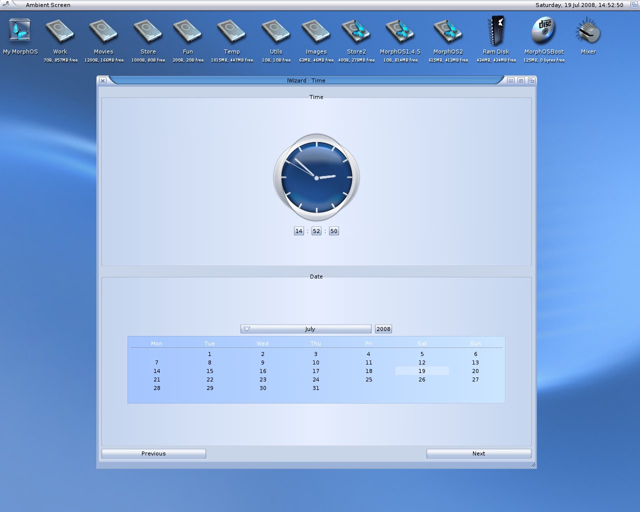Launch the Mixer icon
This screenshot has width=640, height=512.
click(x=588, y=32)
